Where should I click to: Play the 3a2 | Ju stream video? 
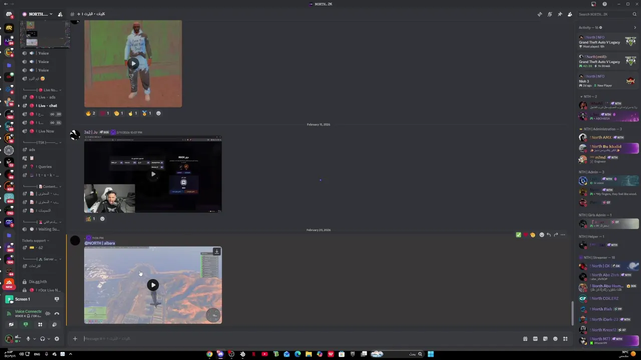(x=153, y=174)
